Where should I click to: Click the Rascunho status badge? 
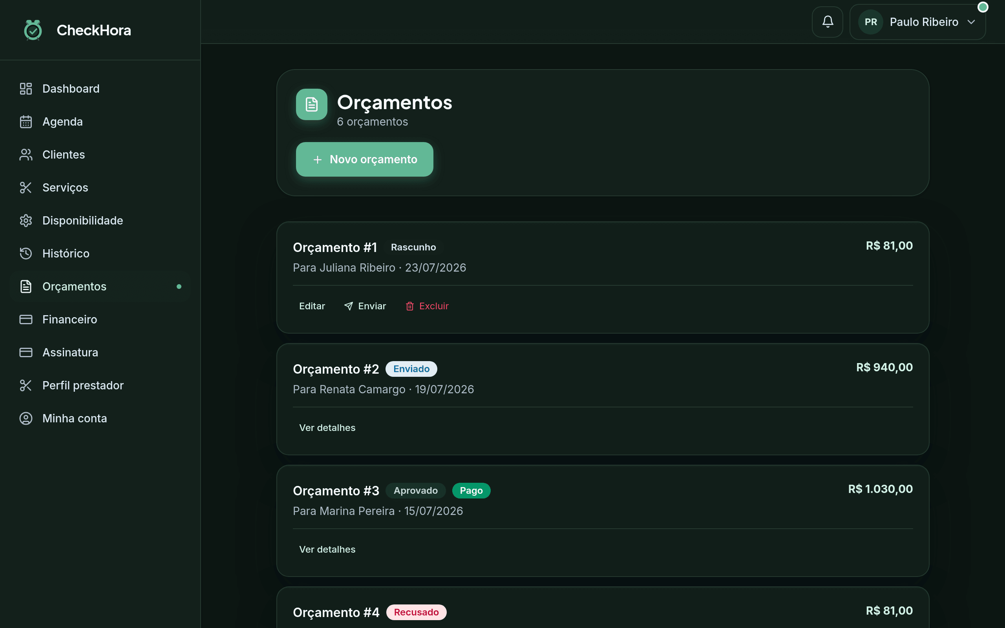(413, 247)
